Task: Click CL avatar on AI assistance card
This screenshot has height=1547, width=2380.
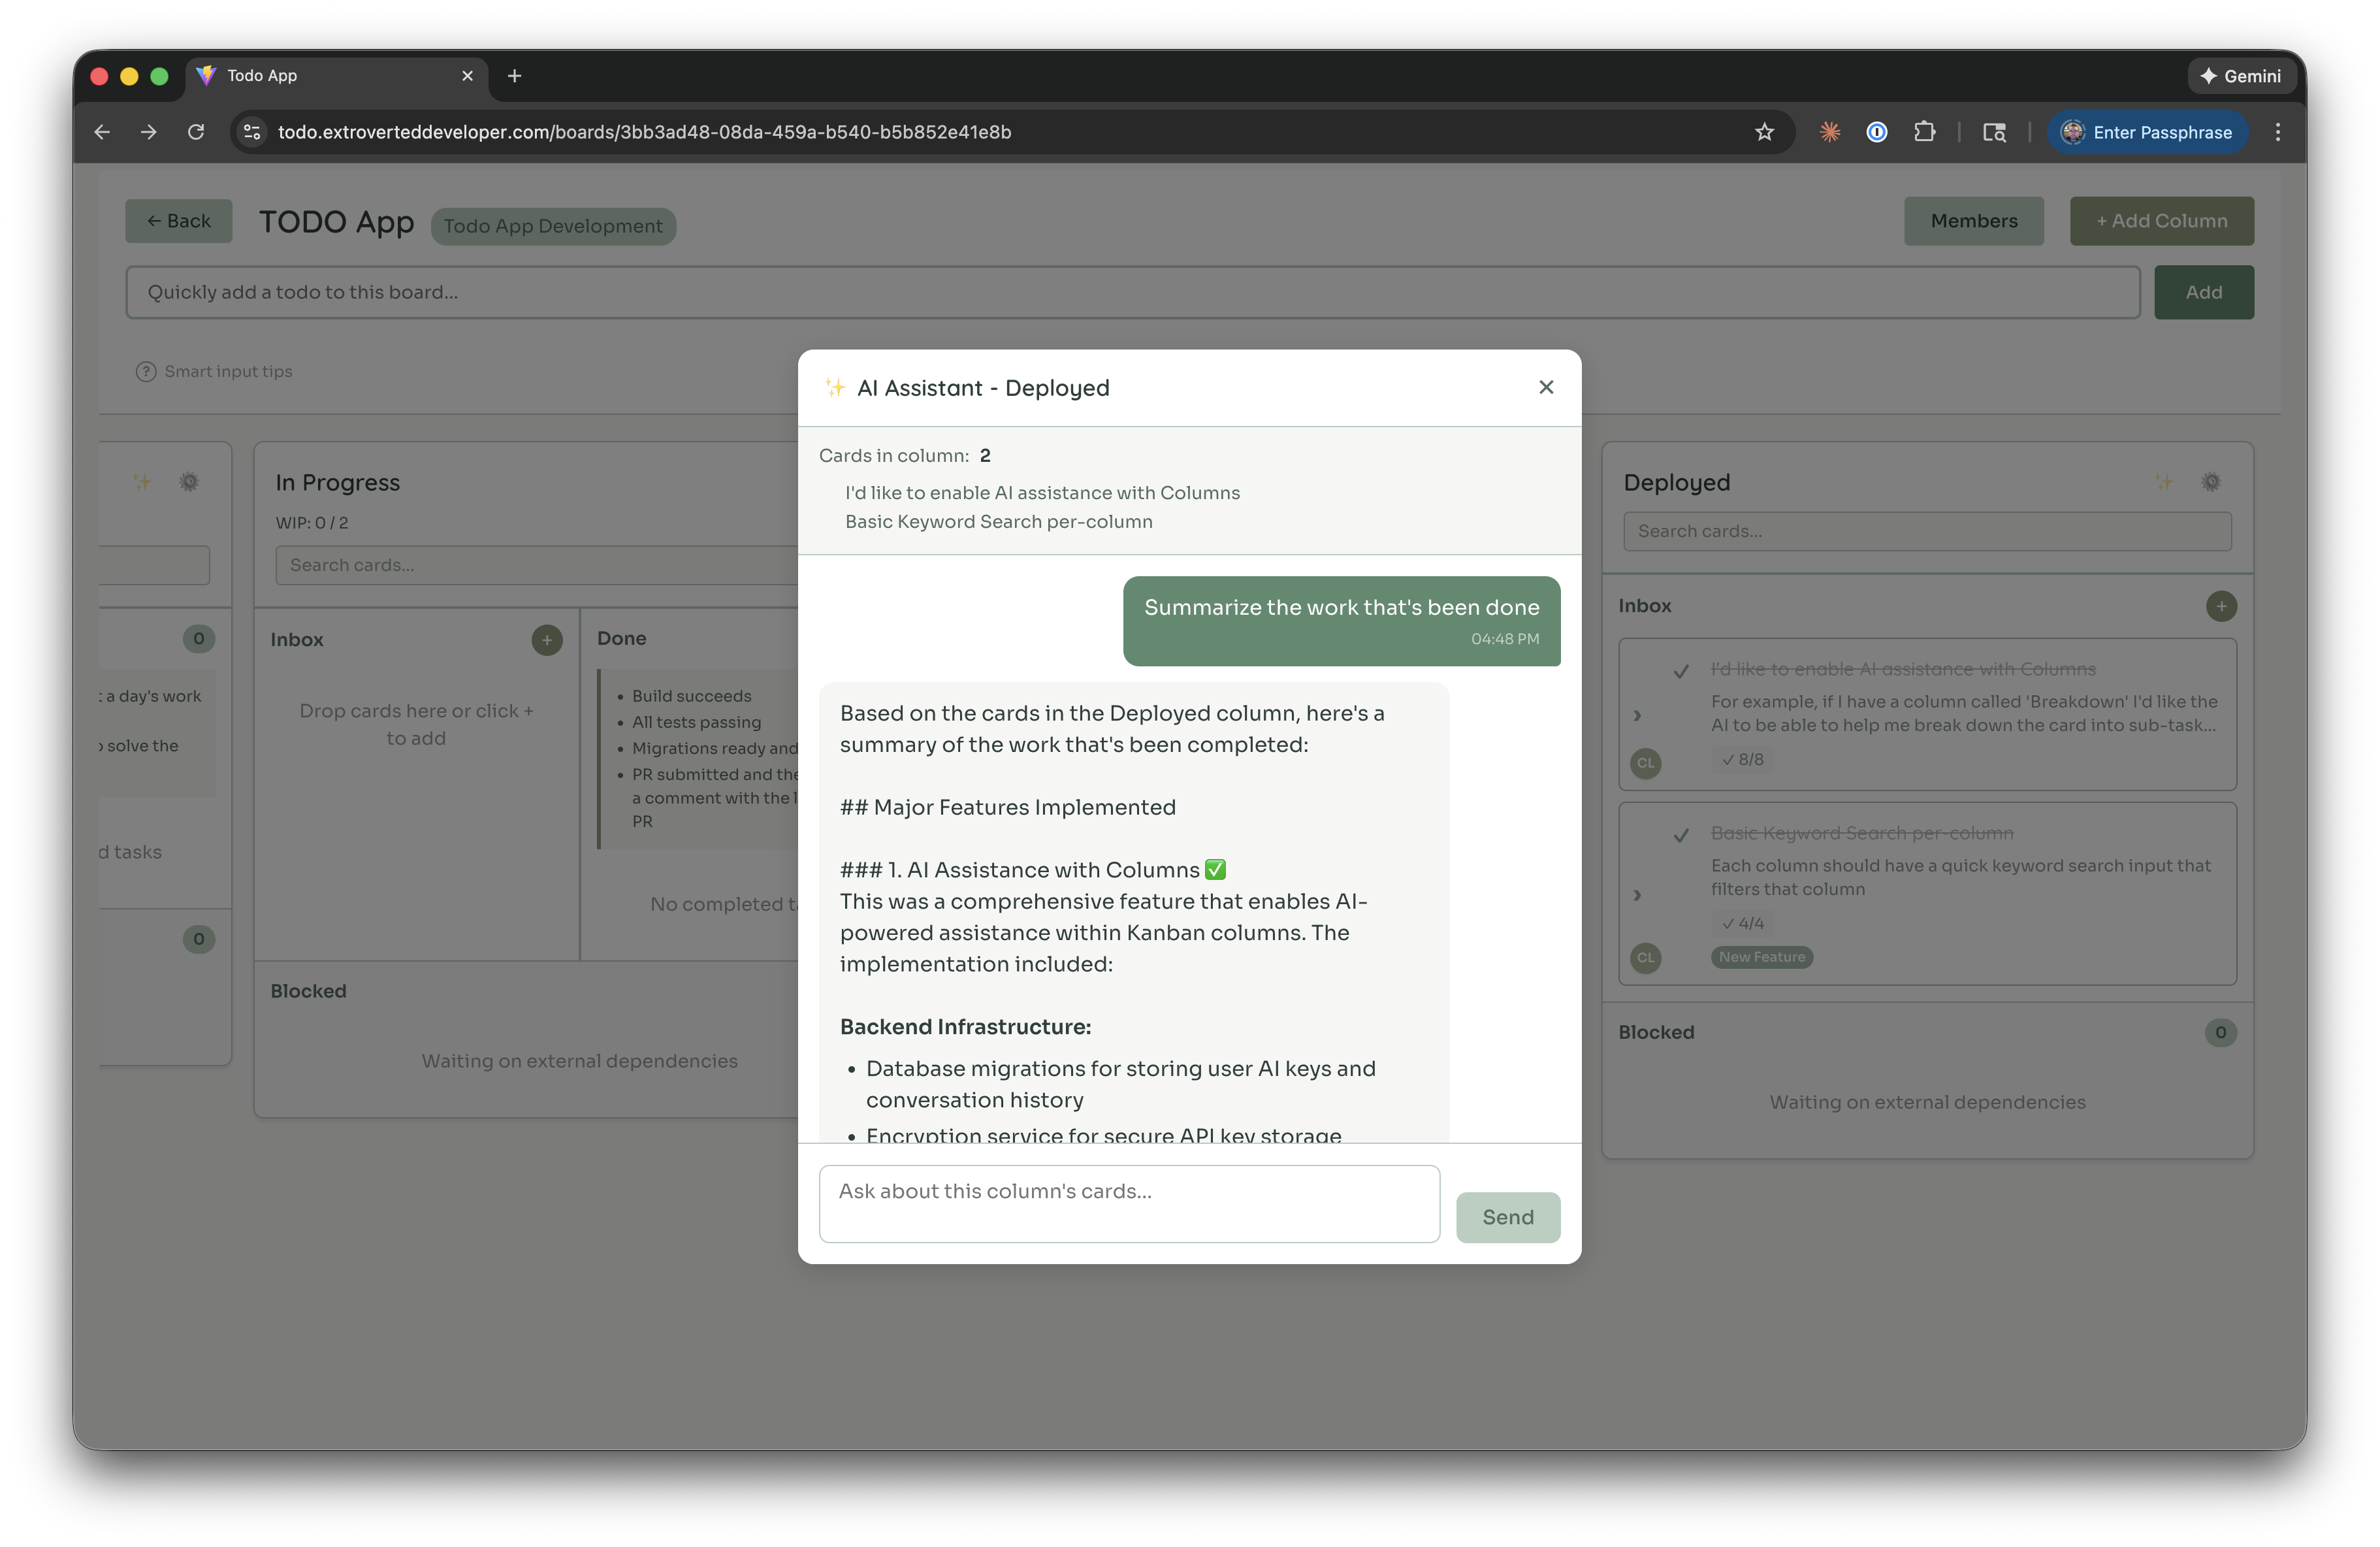Action: (1645, 763)
